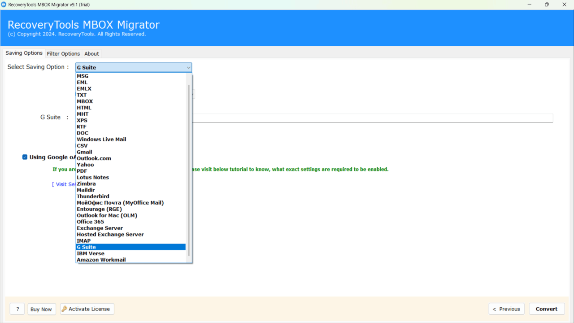The width and height of the screenshot is (574, 323).
Task: Select highlighted G Suite list entry
Action: 130,247
